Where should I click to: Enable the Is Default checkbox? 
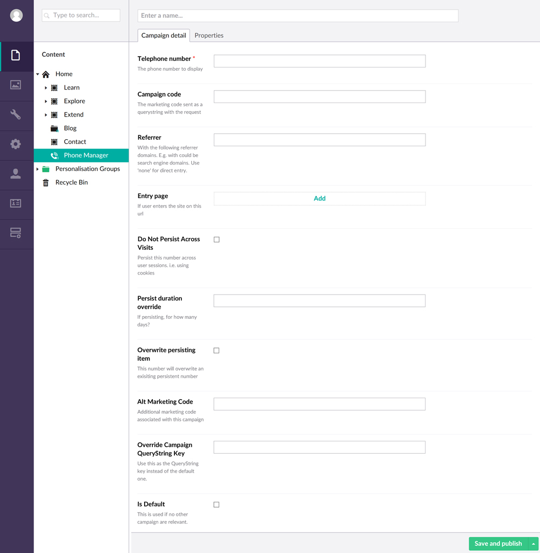(217, 504)
